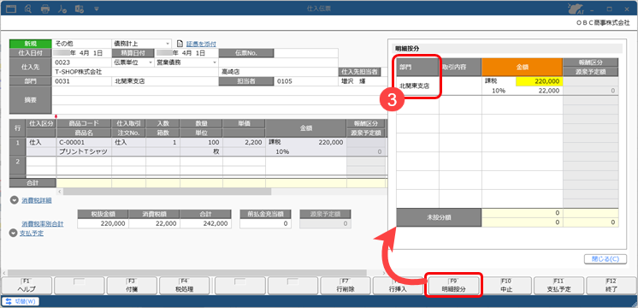Click the 担当者 code field 0105
This screenshot has width=638, height=308.
[x=306, y=81]
